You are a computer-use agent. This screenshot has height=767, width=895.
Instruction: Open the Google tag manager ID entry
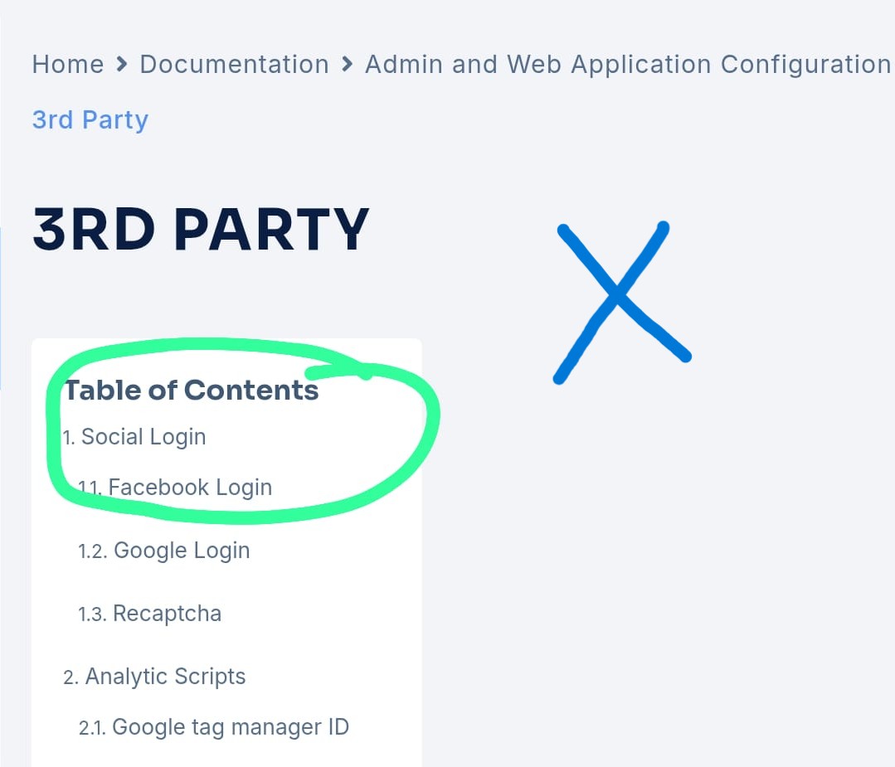click(x=231, y=727)
